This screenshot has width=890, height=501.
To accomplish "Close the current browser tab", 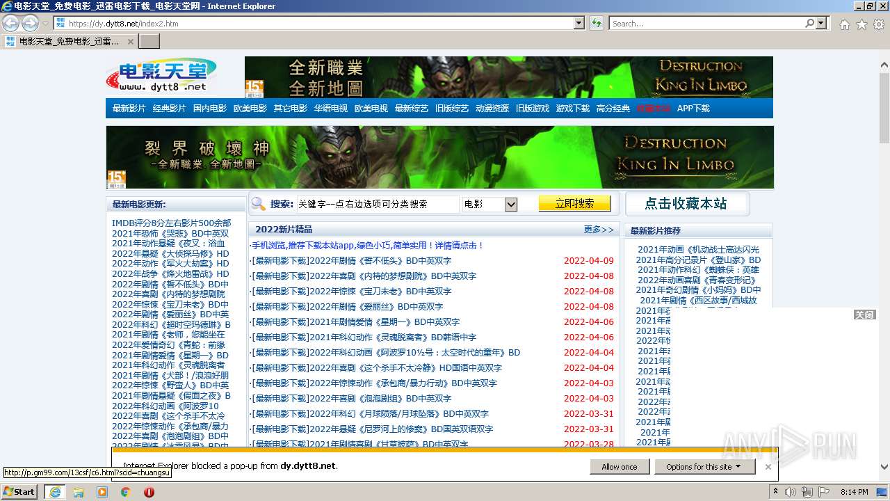I will pyautogui.click(x=130, y=41).
